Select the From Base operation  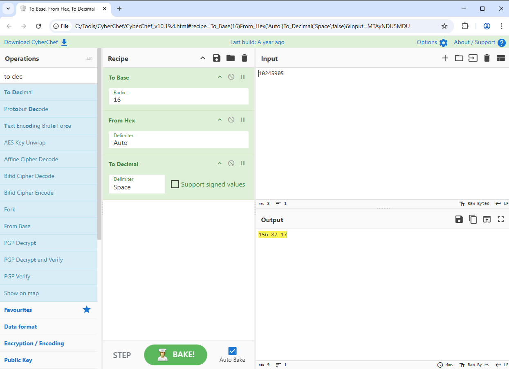click(49, 226)
